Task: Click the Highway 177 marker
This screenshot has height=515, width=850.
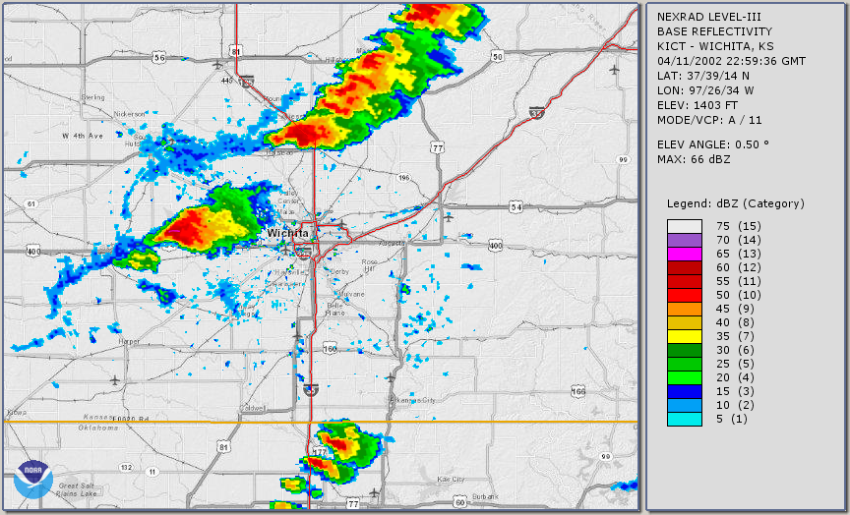Action: tap(320, 452)
